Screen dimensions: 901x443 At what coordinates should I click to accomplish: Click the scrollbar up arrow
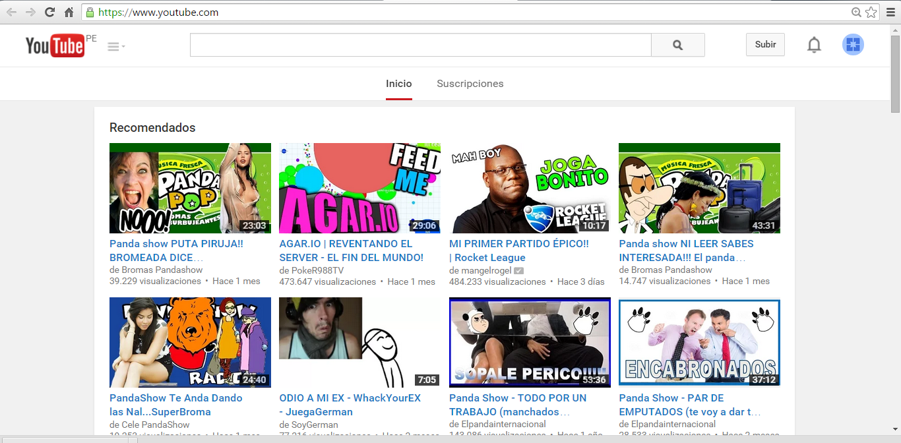pyautogui.click(x=895, y=30)
